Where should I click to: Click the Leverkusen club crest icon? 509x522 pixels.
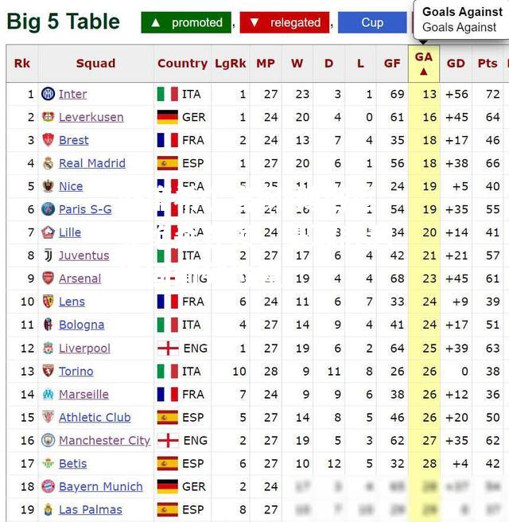48,117
